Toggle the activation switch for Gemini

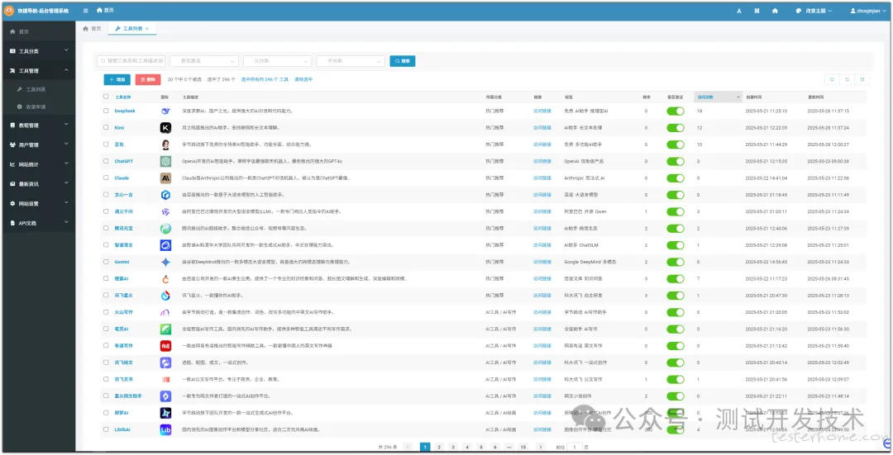pyautogui.click(x=676, y=263)
